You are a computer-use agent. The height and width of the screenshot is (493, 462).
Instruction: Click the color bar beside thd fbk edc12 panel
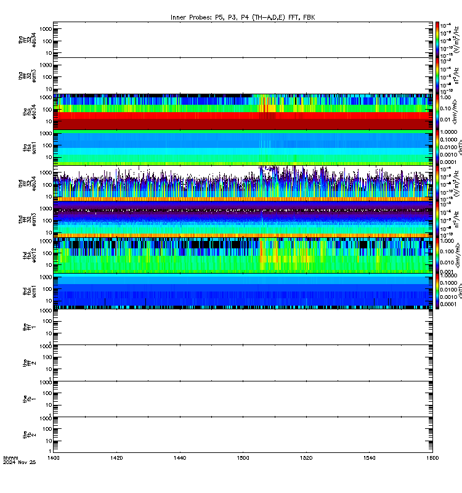coord(437,255)
